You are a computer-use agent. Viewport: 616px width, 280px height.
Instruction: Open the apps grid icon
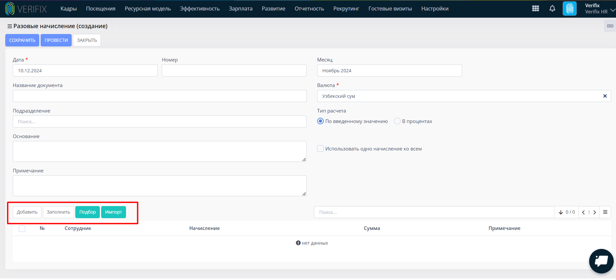(x=535, y=9)
